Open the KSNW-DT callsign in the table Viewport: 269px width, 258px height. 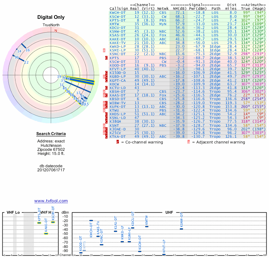coord(118,31)
